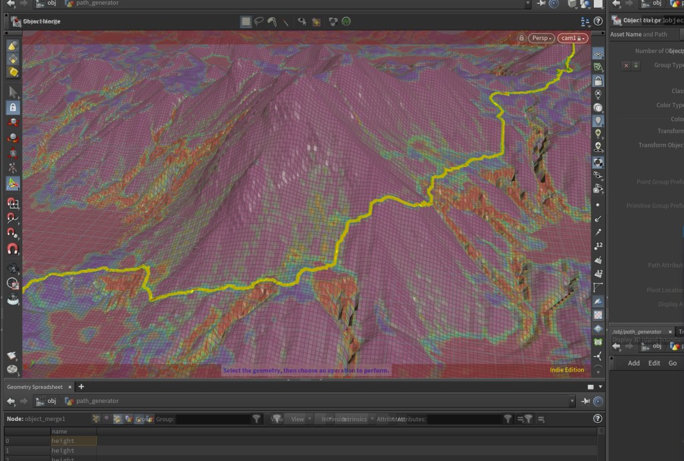Screen dimensions: 684x461
Task: Toggle the headlight bulb display option
Action: pyautogui.click(x=598, y=121)
